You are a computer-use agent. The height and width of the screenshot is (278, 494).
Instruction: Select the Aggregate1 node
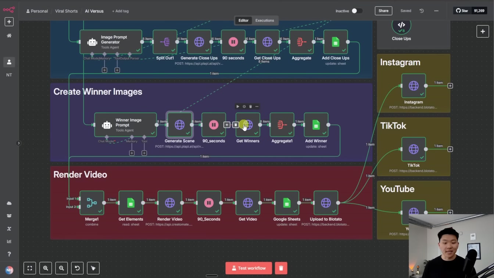click(x=282, y=125)
